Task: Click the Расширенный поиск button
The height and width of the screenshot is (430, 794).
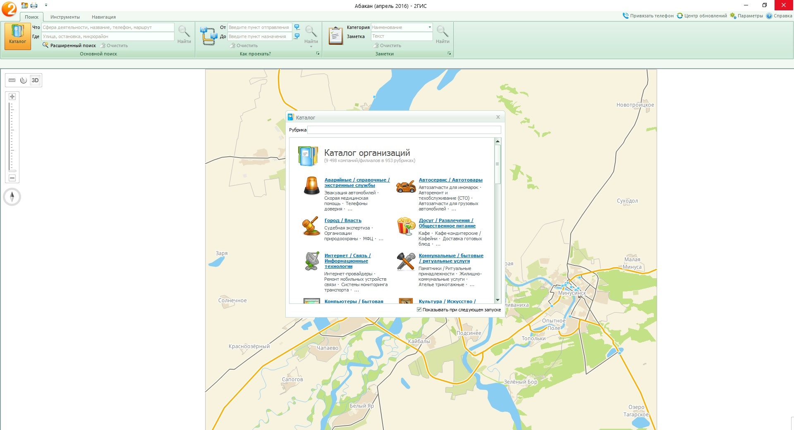Action: coord(69,45)
